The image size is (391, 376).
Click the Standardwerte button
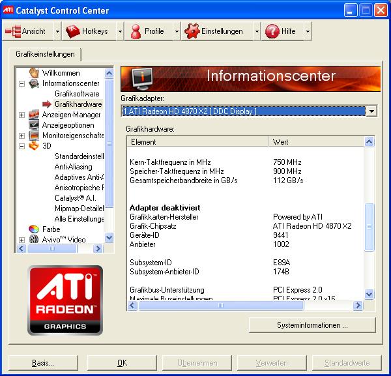click(347, 363)
